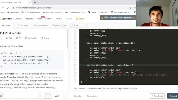
Task: Click the New Contest Rating Algorithm banner
Action: [x=118, y=17]
